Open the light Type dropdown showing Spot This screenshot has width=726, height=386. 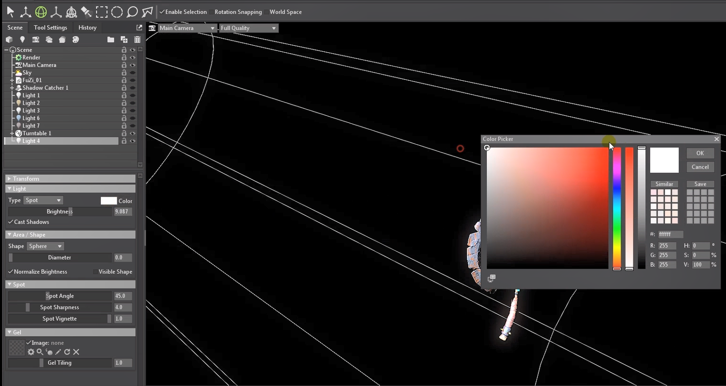point(43,201)
